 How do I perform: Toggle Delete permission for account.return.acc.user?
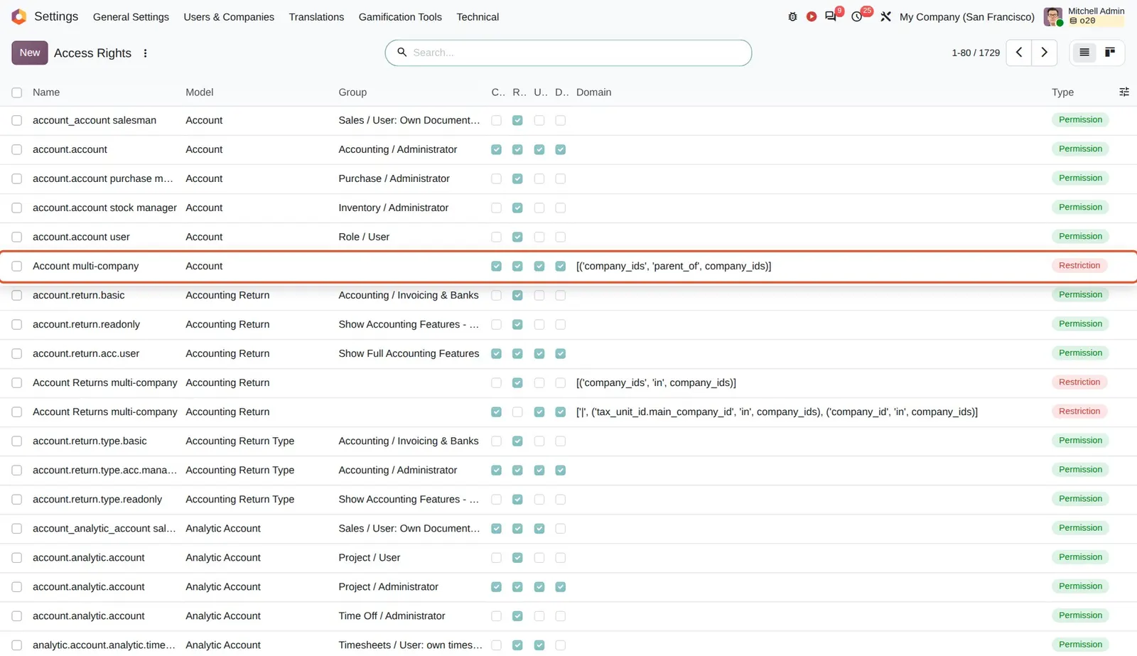point(561,354)
